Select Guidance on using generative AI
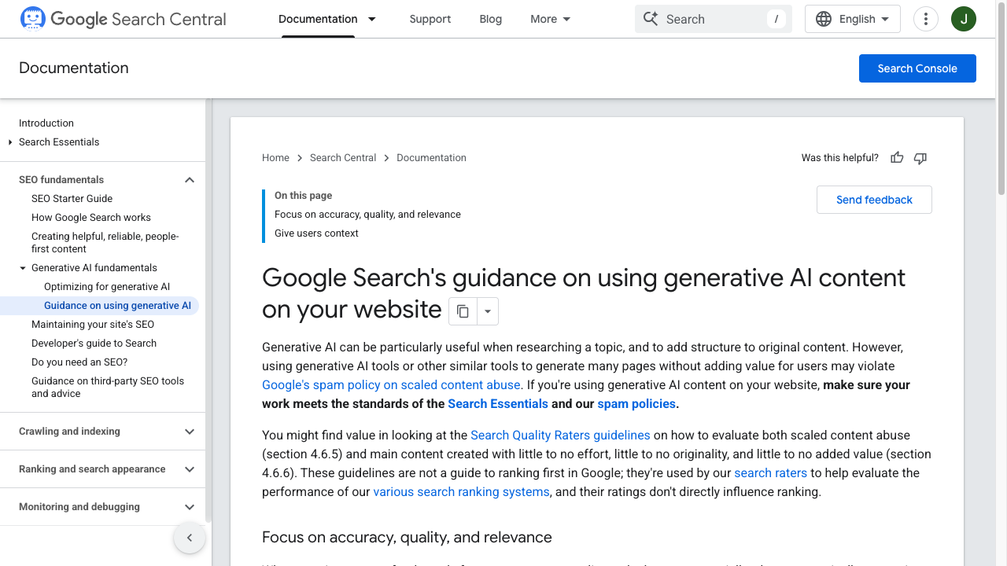The image size is (1007, 566). point(117,306)
